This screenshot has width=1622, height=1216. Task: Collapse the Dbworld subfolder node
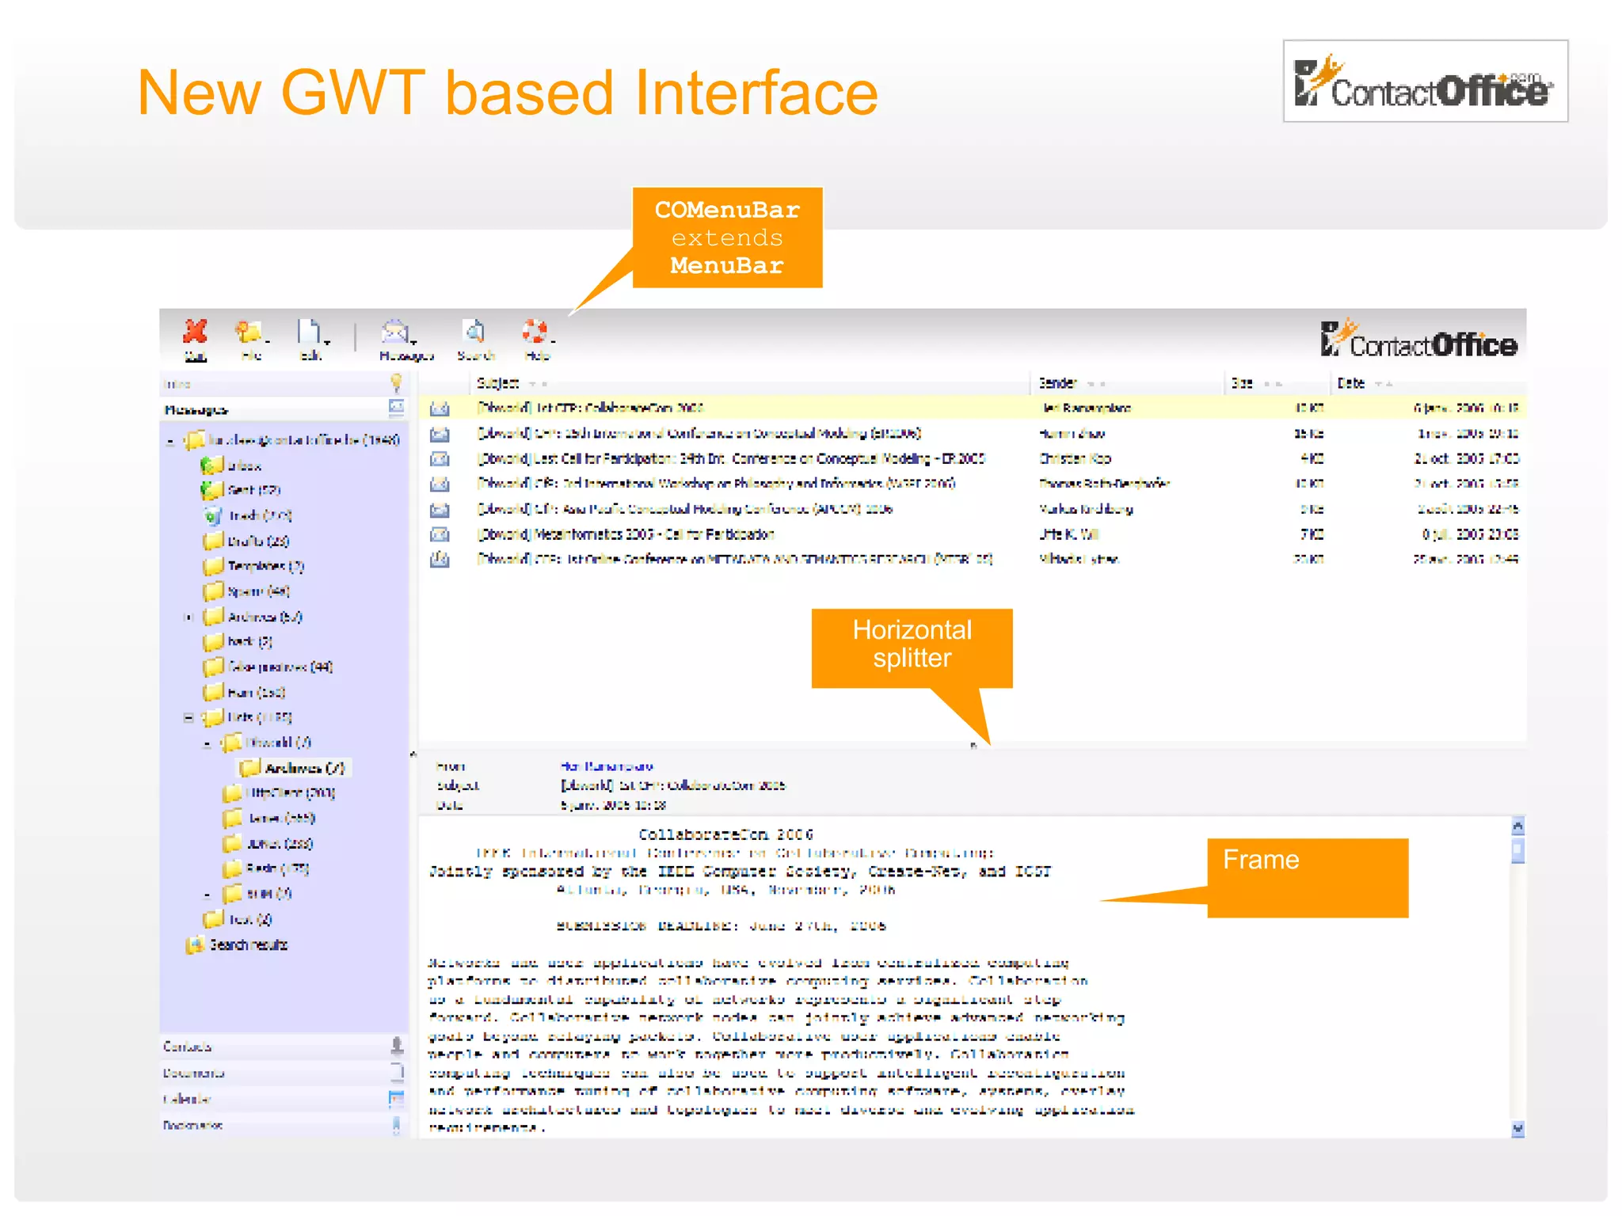pos(208,743)
